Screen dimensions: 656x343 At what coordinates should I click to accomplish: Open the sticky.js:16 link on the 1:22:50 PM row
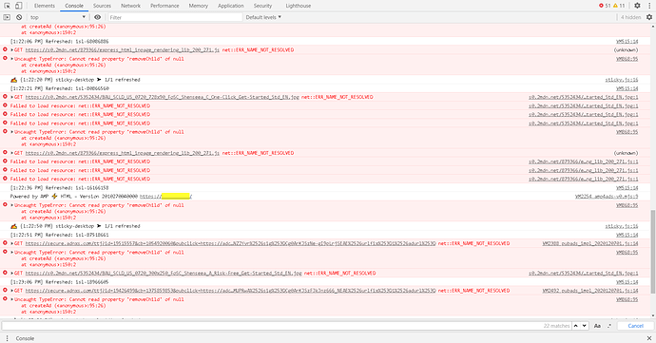coord(622,226)
